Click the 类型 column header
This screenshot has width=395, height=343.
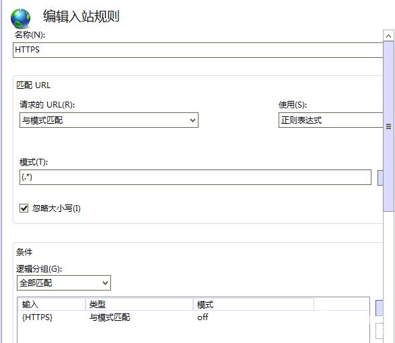(x=139, y=305)
